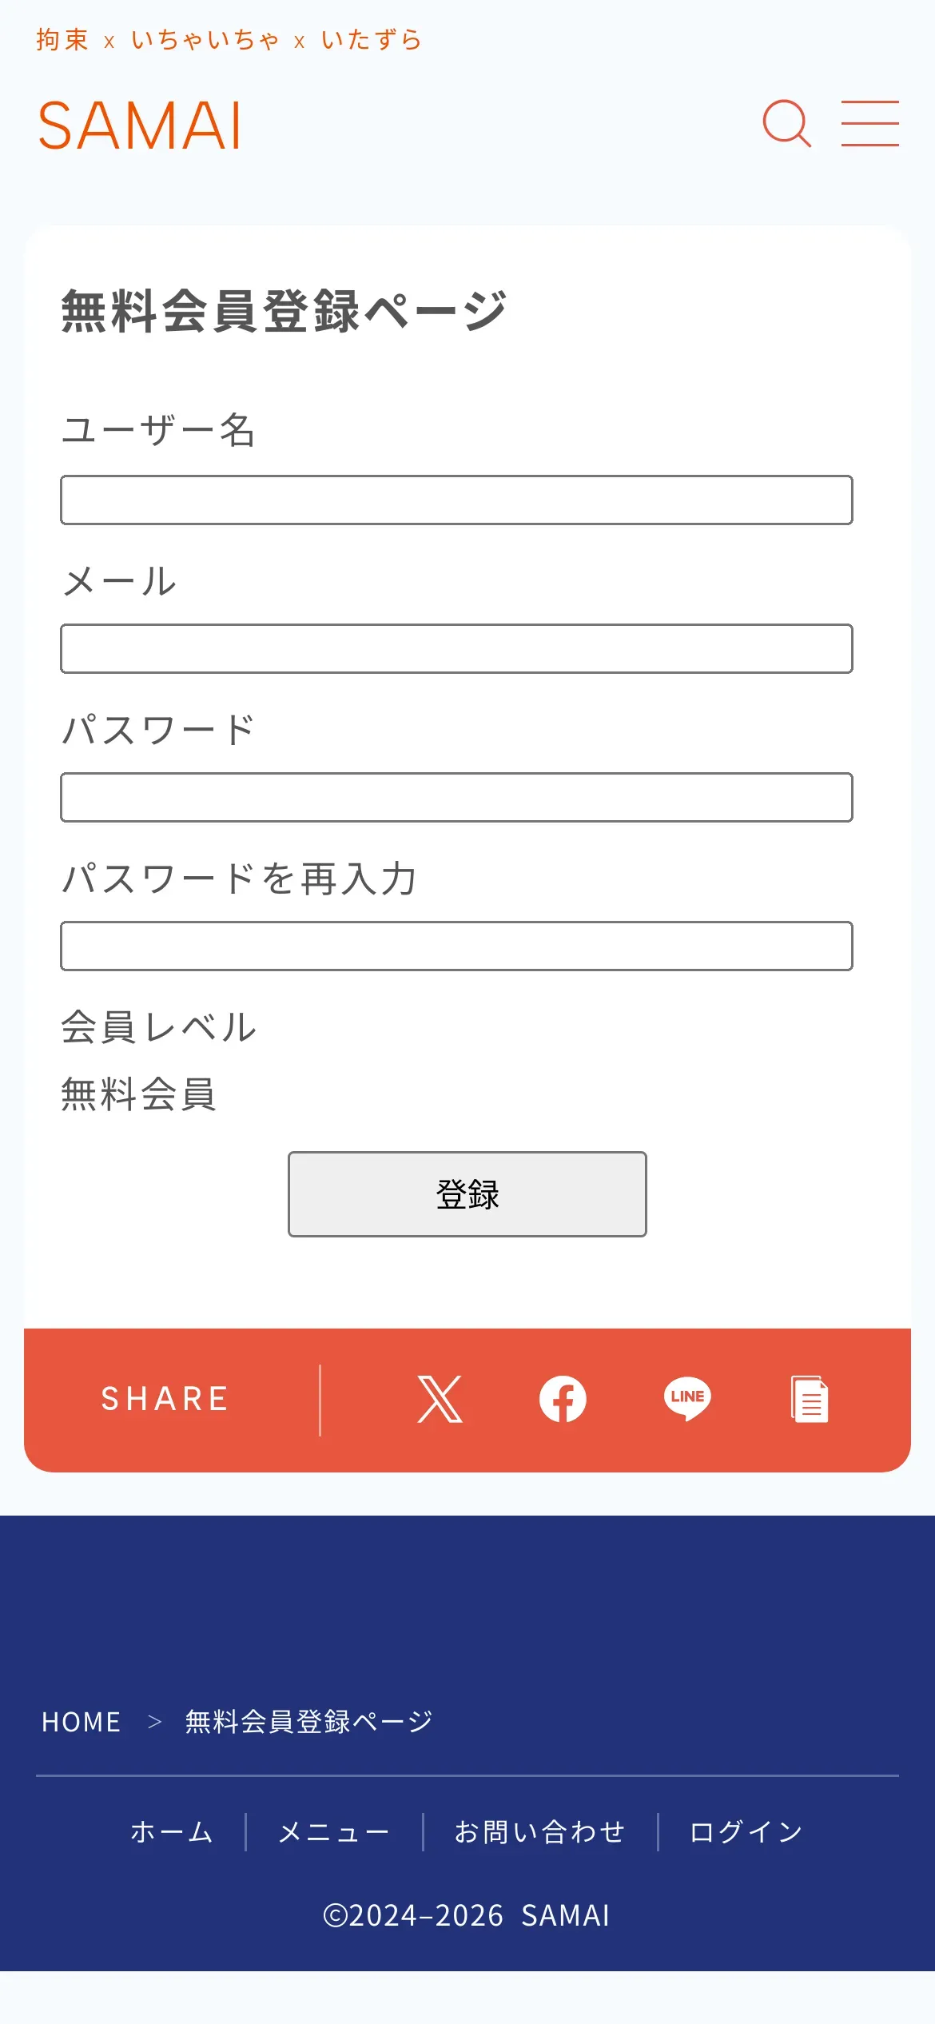Click the 無料会員登録ページ heading
This screenshot has height=2024, width=935.
[284, 311]
